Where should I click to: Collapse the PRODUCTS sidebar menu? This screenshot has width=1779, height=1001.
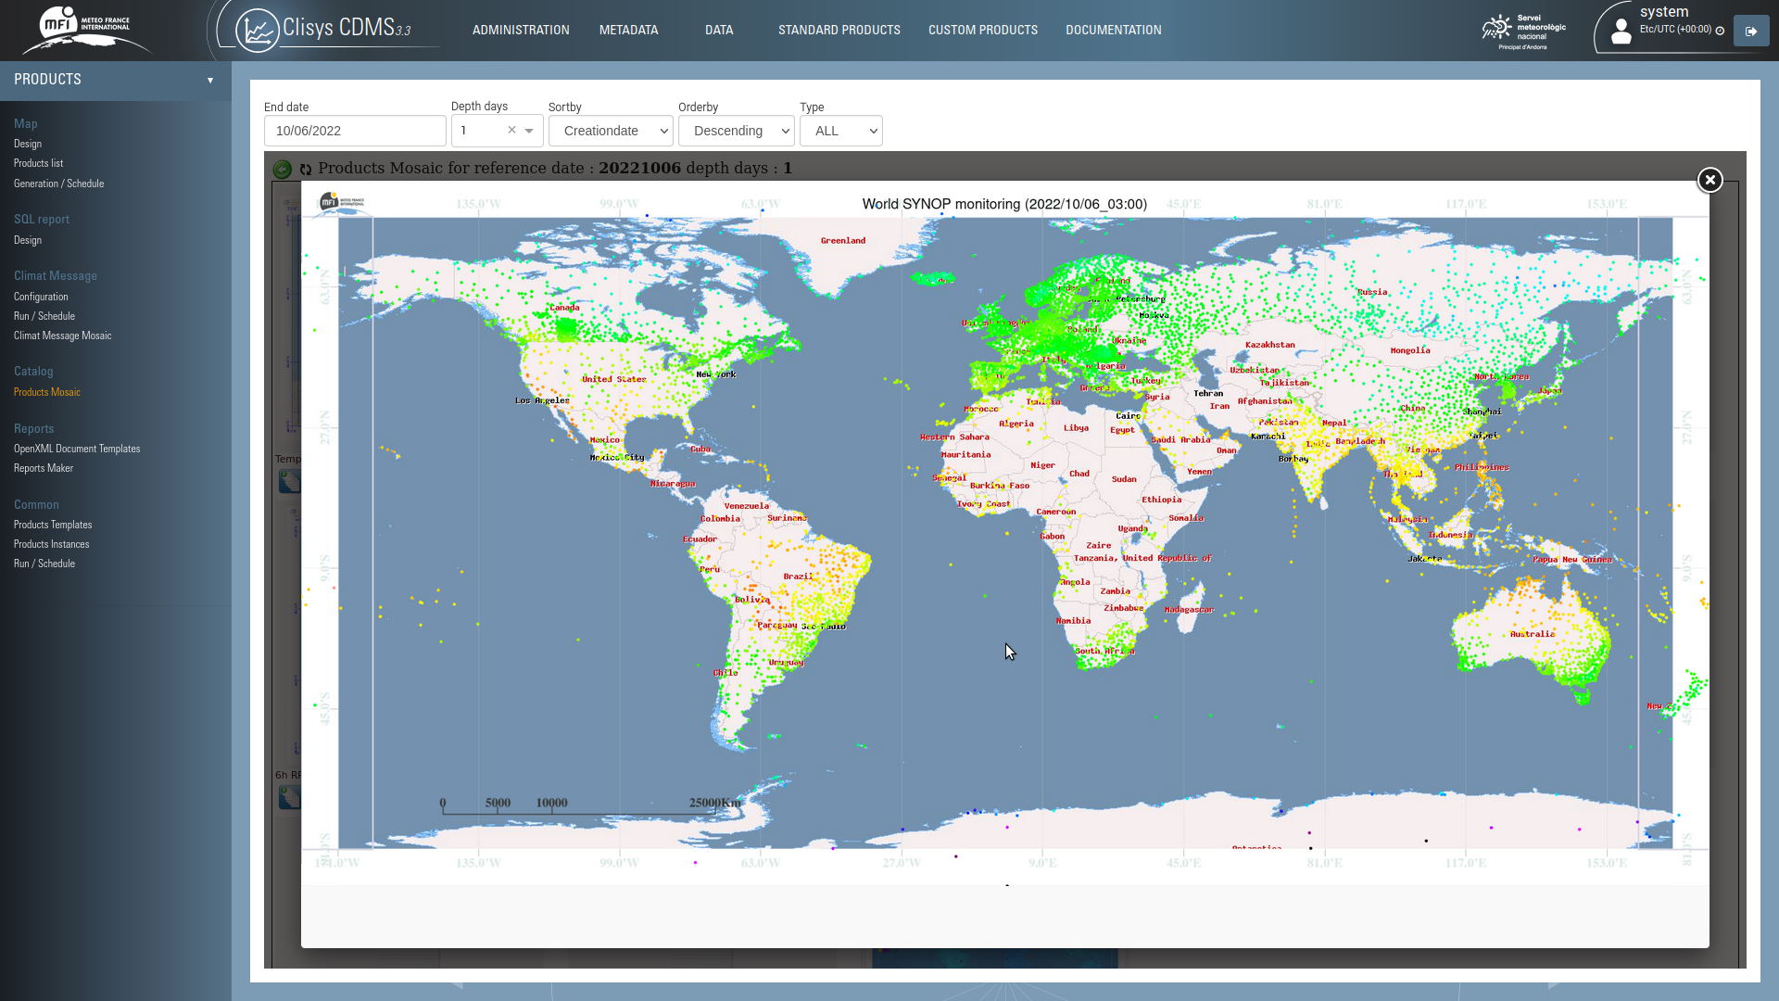pos(210,80)
